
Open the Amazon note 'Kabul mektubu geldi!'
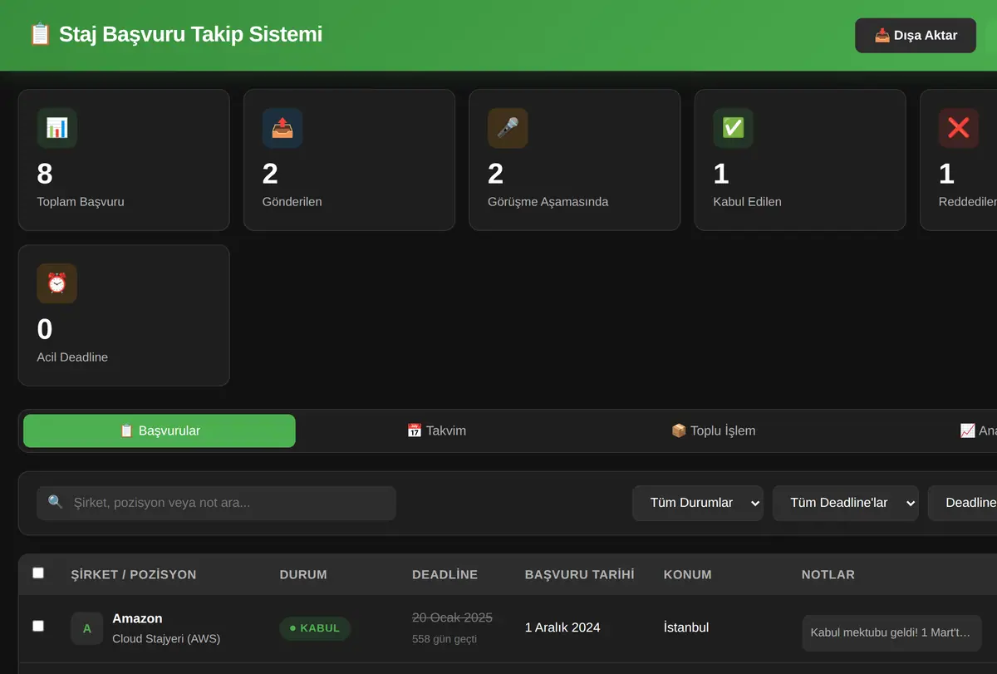(x=891, y=632)
